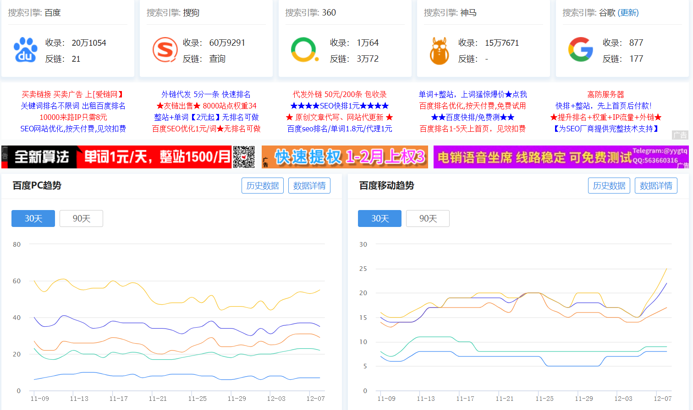The width and height of the screenshot is (693, 410).
Task: Open Google 反链 value 177
Action: point(636,59)
